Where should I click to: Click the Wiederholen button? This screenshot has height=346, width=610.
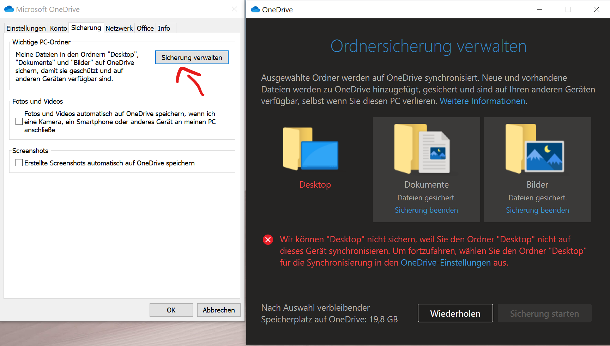point(455,313)
